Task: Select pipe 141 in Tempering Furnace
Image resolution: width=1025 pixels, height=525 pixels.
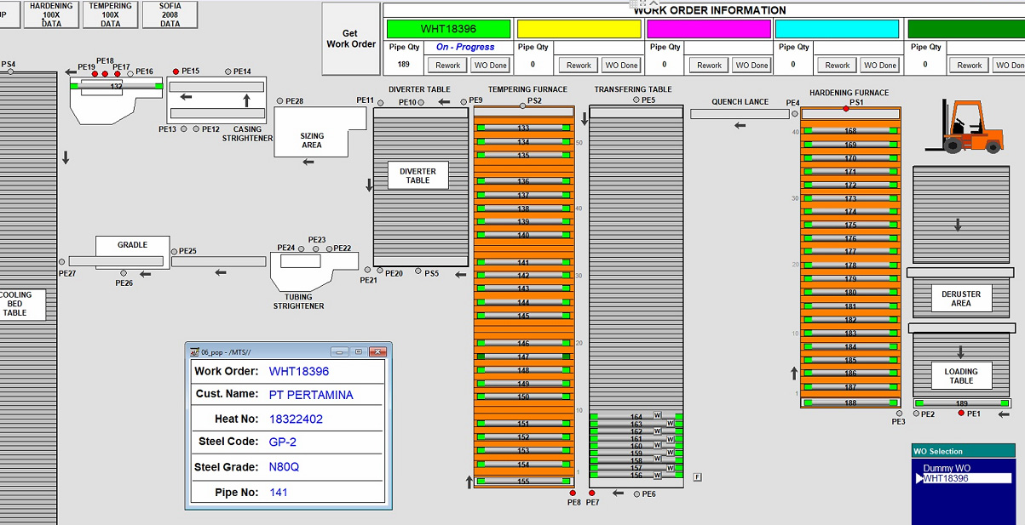Action: click(523, 263)
